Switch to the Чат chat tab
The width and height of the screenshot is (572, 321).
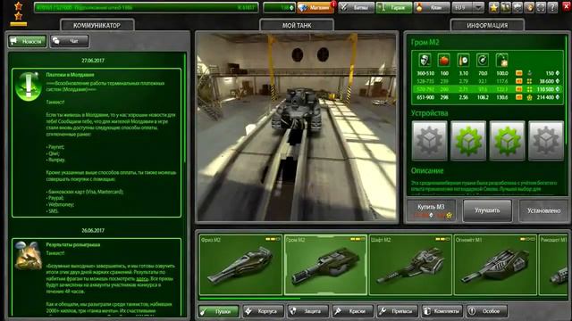tap(70, 41)
